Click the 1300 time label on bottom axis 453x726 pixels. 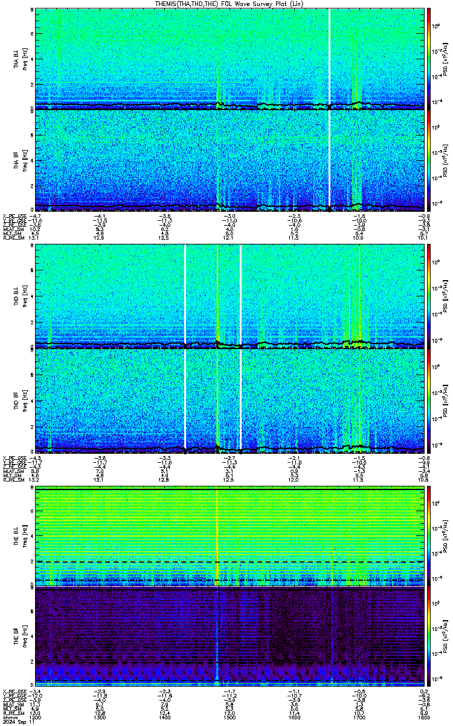point(100,719)
